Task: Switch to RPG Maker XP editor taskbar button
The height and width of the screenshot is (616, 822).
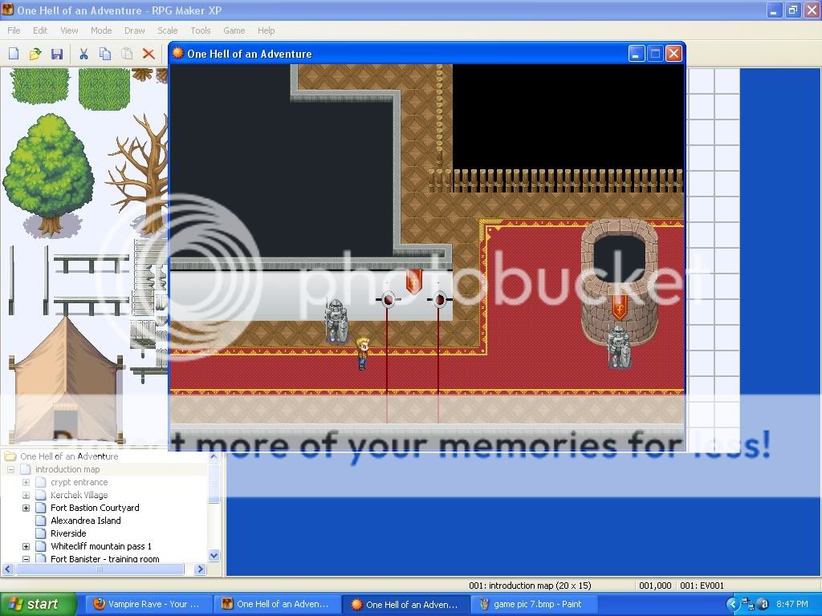Action: click(277, 604)
